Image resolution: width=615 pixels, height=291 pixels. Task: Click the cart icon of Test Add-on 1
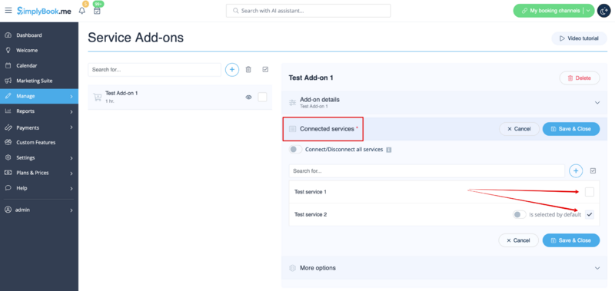click(x=98, y=98)
